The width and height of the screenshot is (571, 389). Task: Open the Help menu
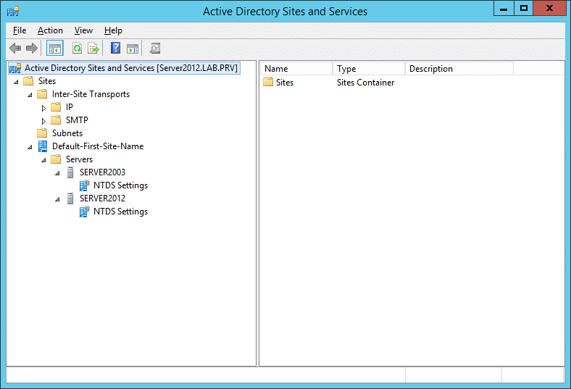tap(113, 30)
